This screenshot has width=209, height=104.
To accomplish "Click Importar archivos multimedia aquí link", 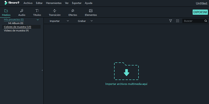I will (126, 84).
